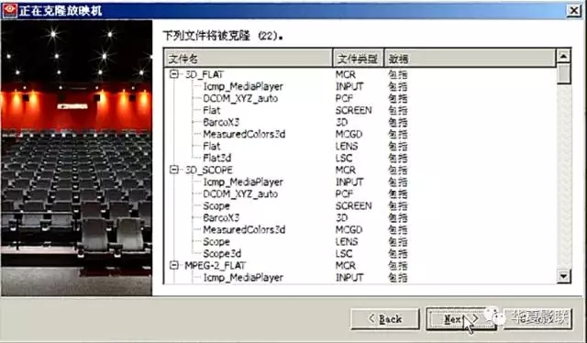The image size is (587, 343).
Task: Click the MCR type cell of 3D_SCOPE
Action: pyautogui.click(x=346, y=170)
